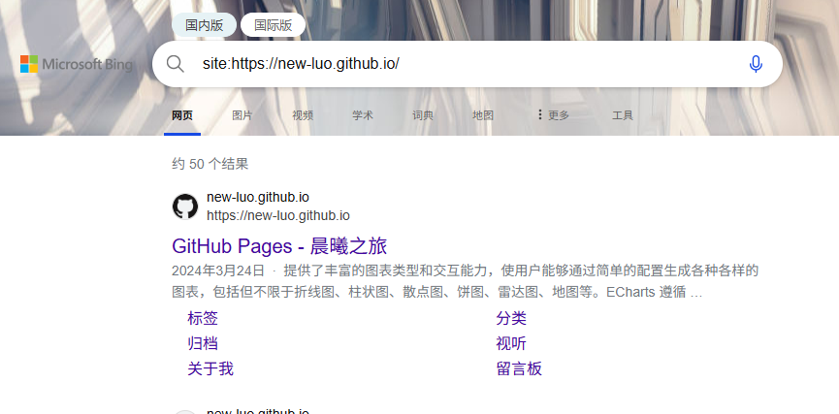
Task: Switch to 国内版 version
Action: coord(204,25)
